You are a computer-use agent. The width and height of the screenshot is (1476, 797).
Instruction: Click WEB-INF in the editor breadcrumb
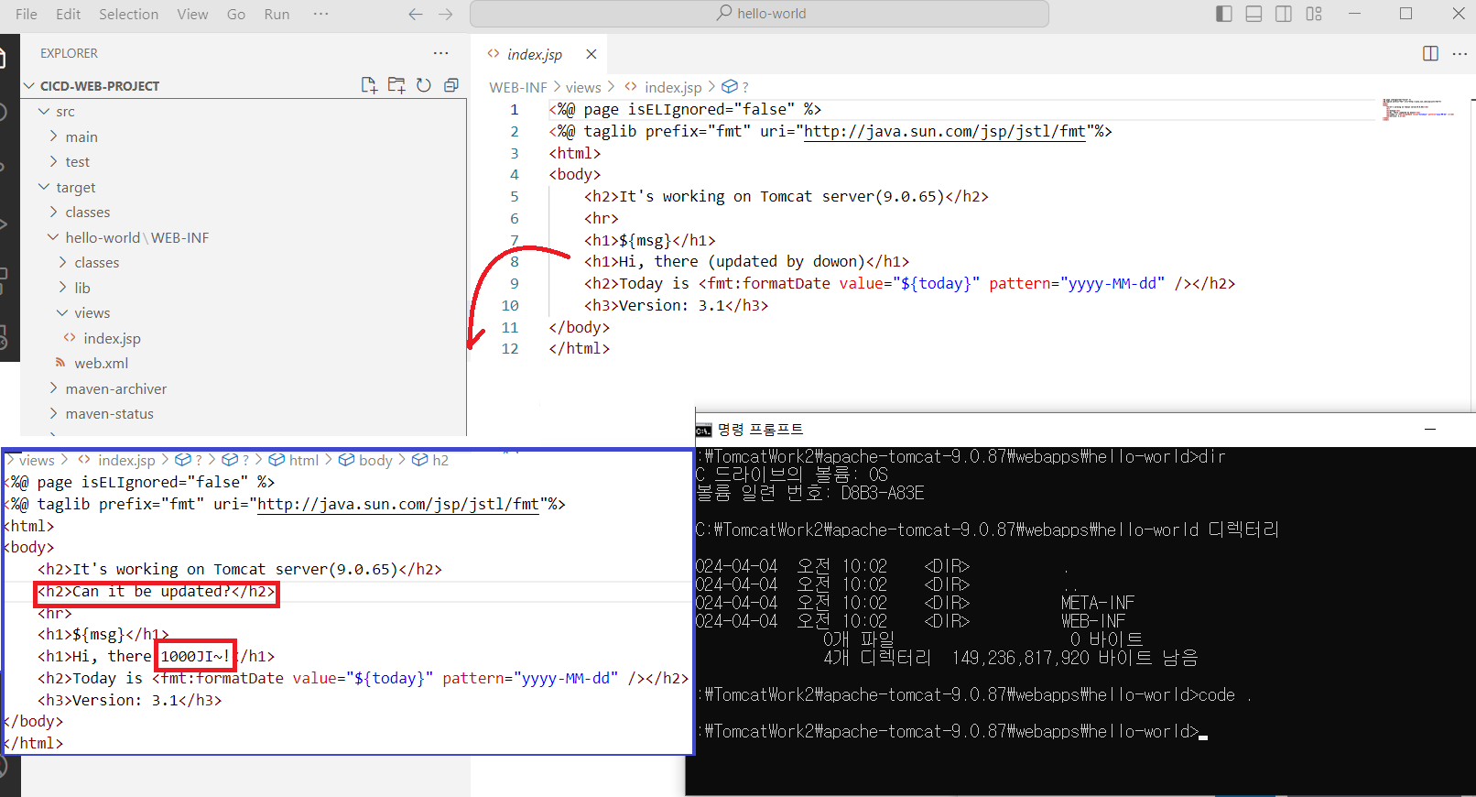(518, 87)
